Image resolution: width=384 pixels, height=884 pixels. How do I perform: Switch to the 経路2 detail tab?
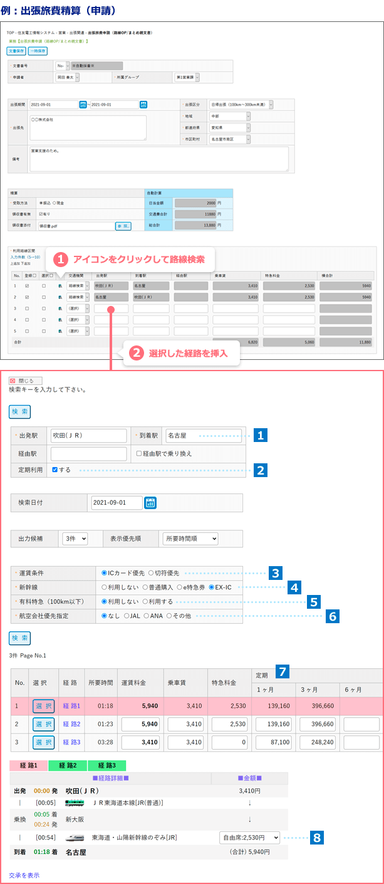tap(67, 766)
